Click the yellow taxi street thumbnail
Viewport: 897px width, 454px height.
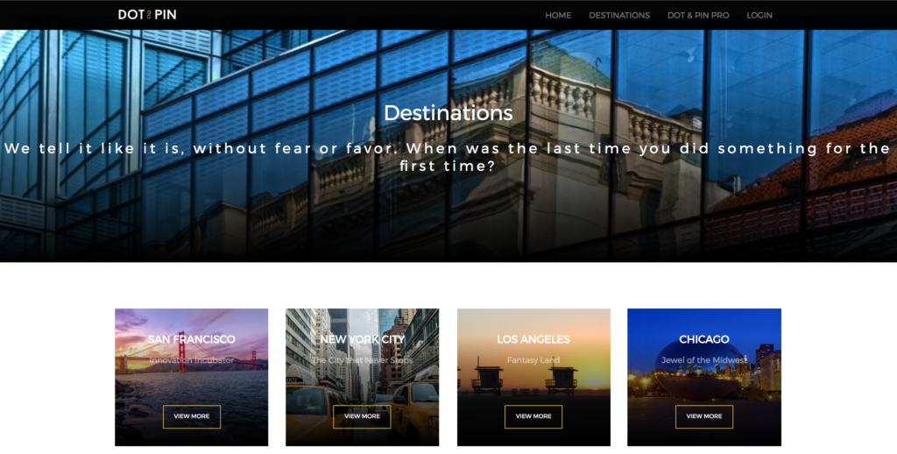pyautogui.click(x=362, y=377)
